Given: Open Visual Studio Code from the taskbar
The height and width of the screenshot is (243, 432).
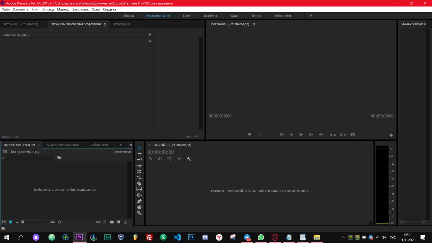Looking at the screenshot, I should pos(177,237).
